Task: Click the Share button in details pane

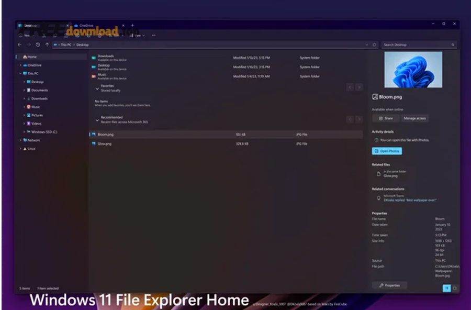Action: pyautogui.click(x=386, y=118)
